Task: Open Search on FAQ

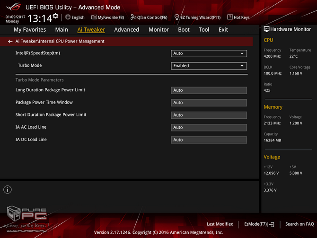Action: point(299,224)
